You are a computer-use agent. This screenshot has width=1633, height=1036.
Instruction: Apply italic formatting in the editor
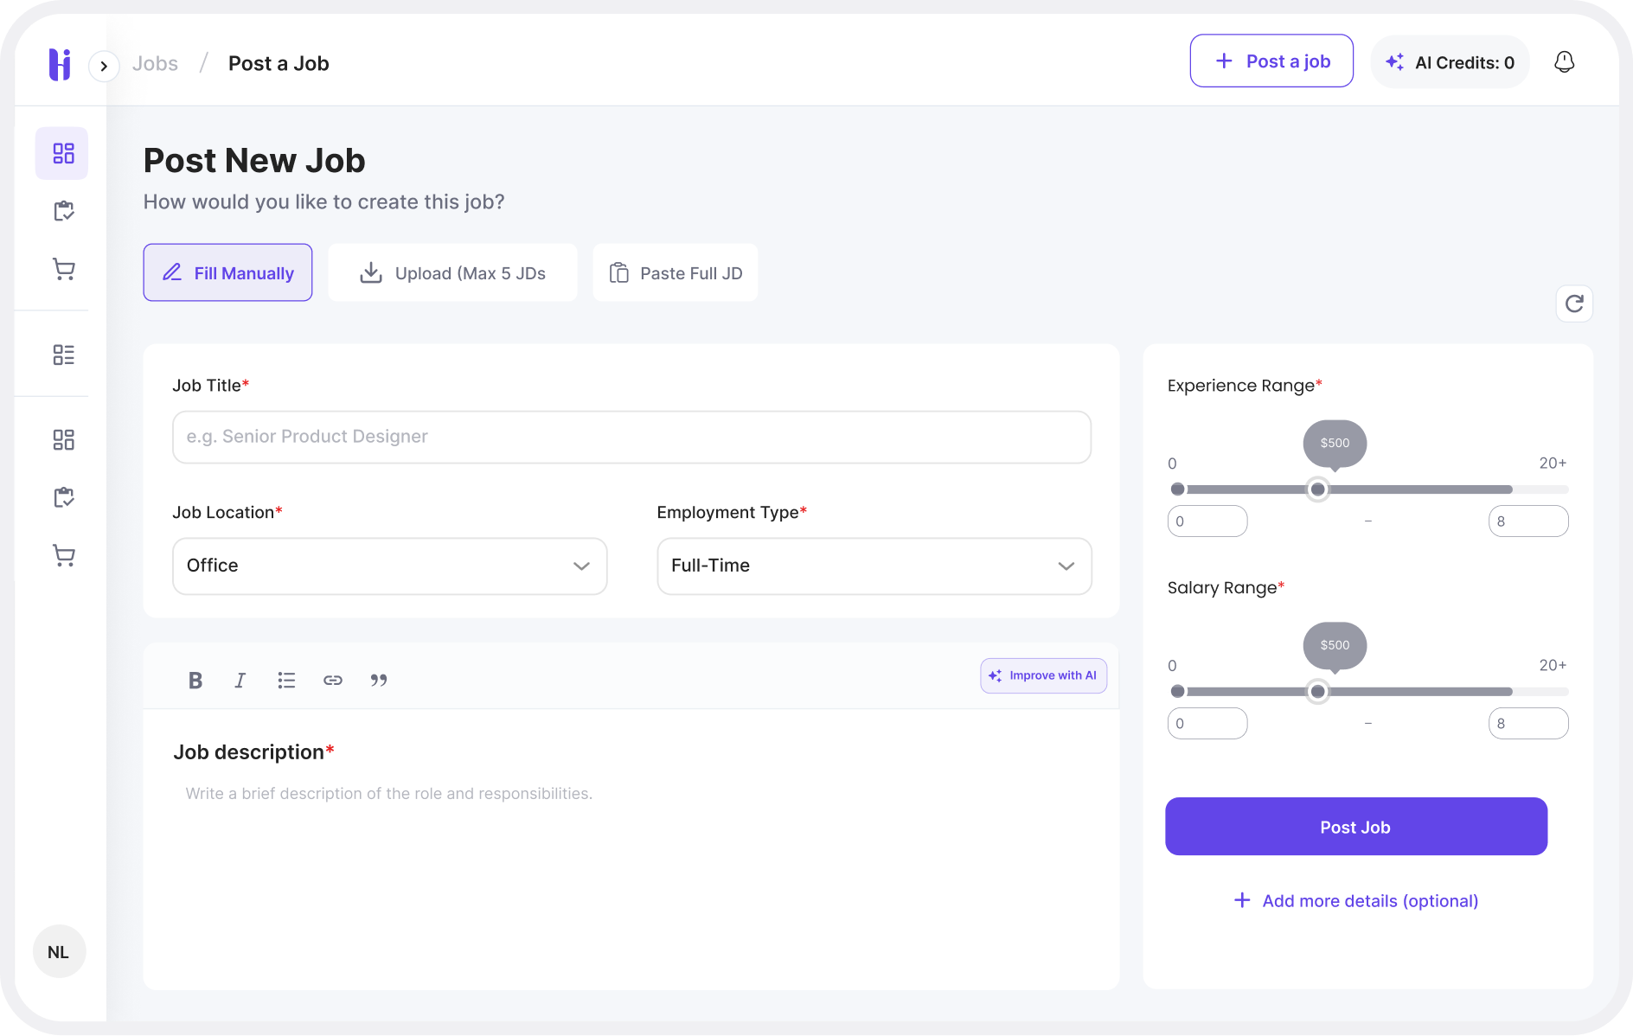[240, 681]
